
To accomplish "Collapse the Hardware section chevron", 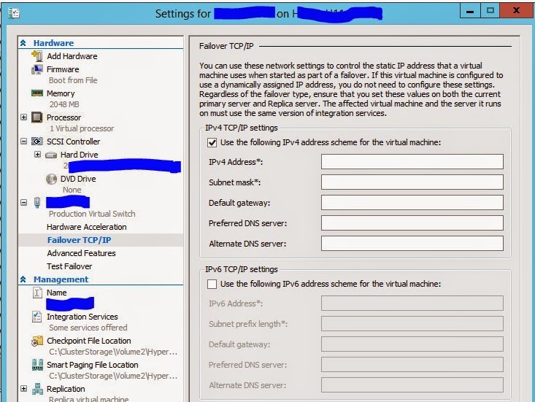I will tap(23, 43).
